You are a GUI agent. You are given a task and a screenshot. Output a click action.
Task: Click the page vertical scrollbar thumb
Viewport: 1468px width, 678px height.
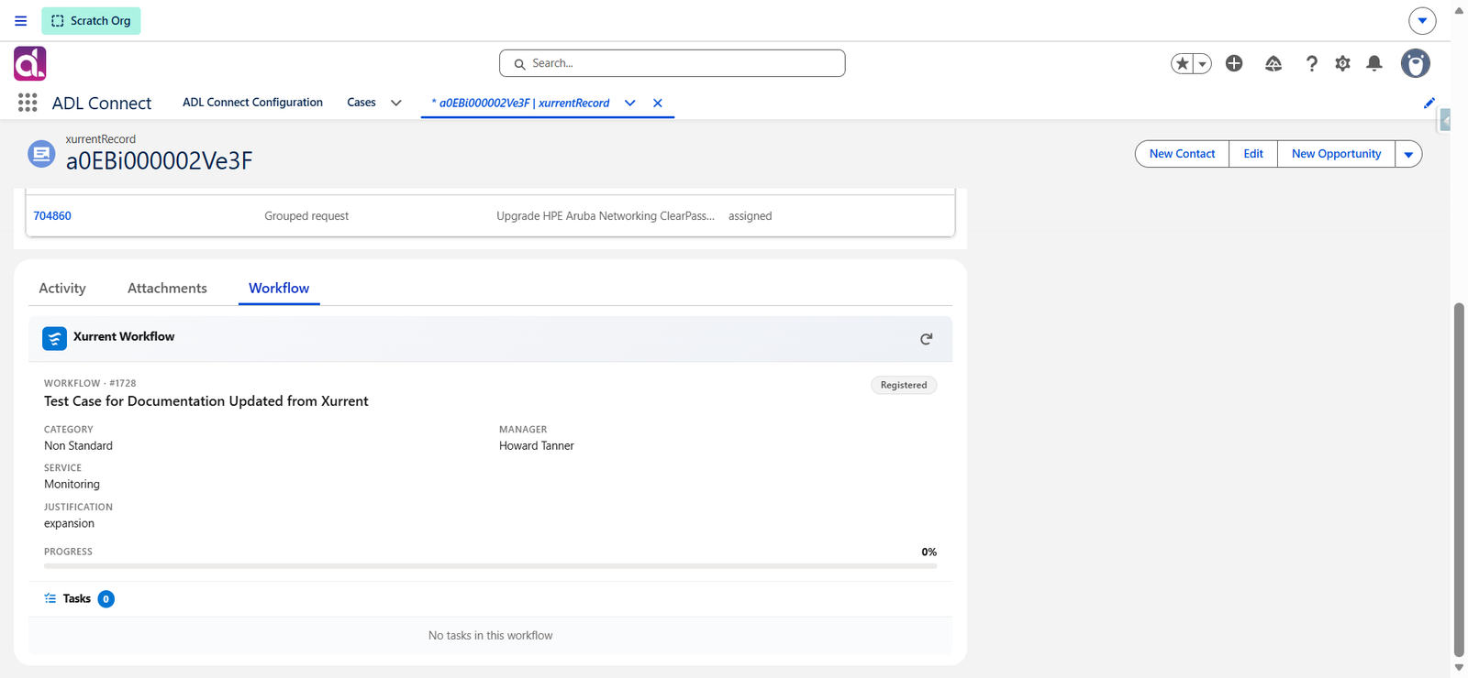click(x=1459, y=480)
